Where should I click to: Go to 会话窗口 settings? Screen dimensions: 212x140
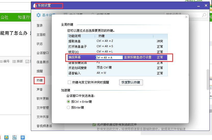coord(43,53)
